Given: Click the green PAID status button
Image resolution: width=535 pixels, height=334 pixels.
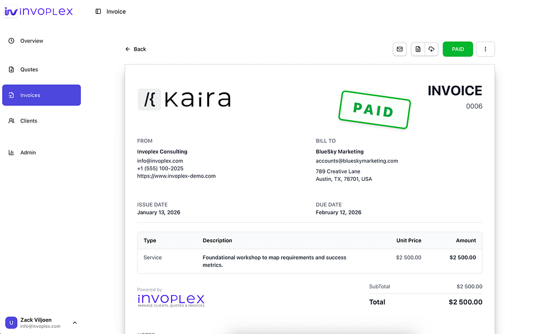Looking at the screenshot, I should pos(458,49).
